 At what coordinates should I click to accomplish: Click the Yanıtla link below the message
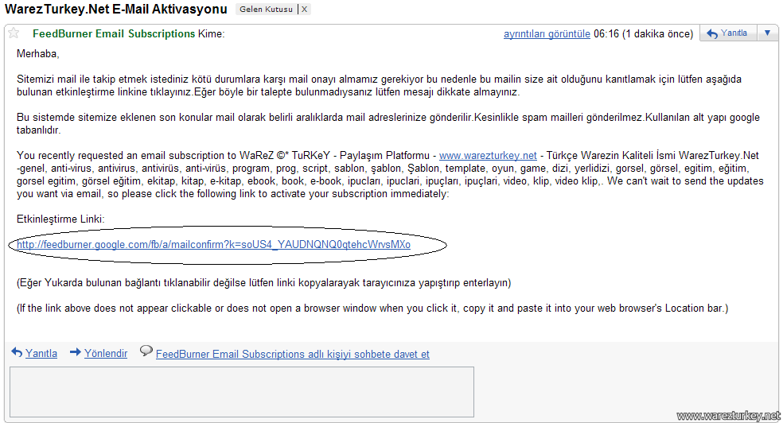[x=41, y=353]
